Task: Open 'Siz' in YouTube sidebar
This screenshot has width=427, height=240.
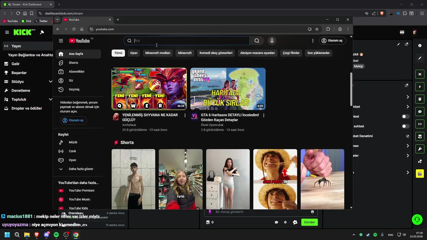Action: 78,81
